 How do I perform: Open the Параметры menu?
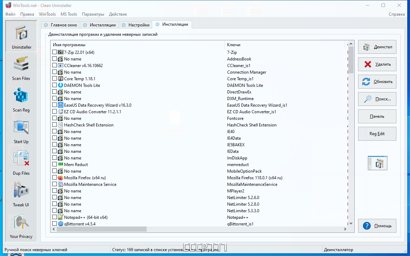pyautogui.click(x=93, y=14)
